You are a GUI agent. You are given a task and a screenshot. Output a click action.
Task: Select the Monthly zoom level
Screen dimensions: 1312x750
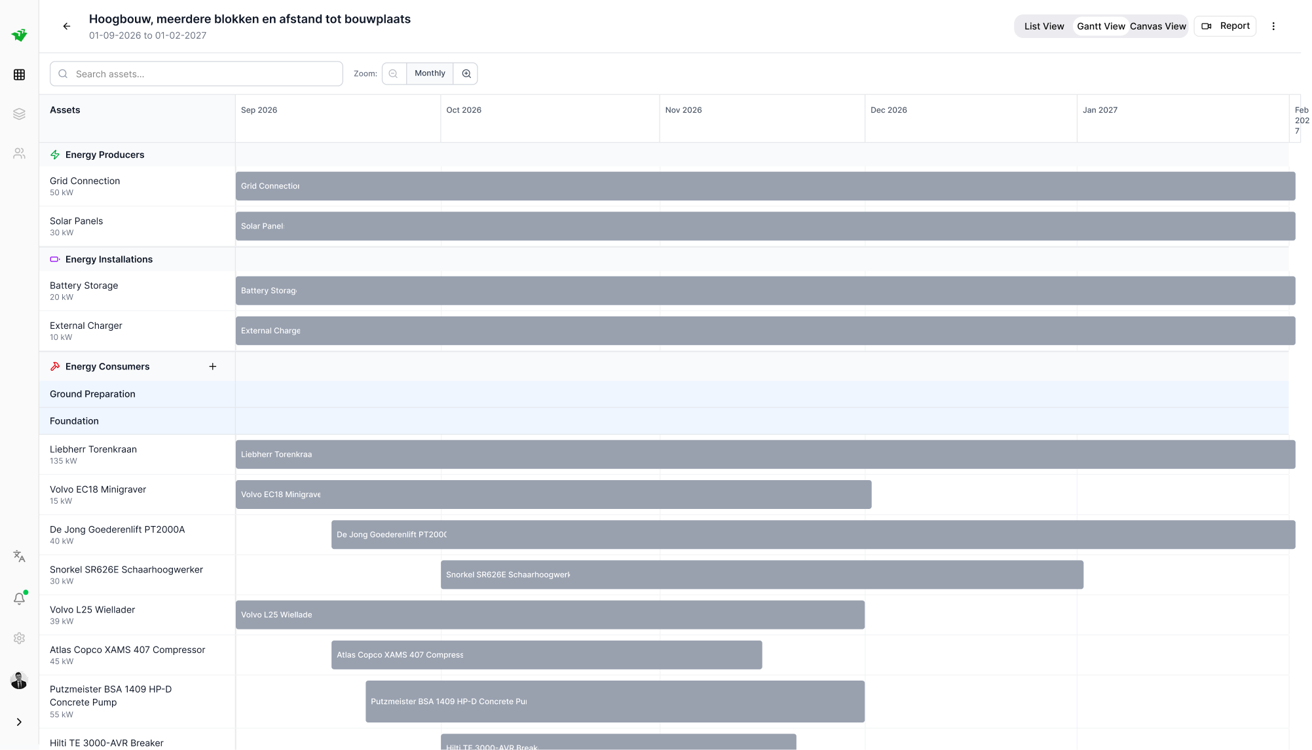(x=430, y=73)
